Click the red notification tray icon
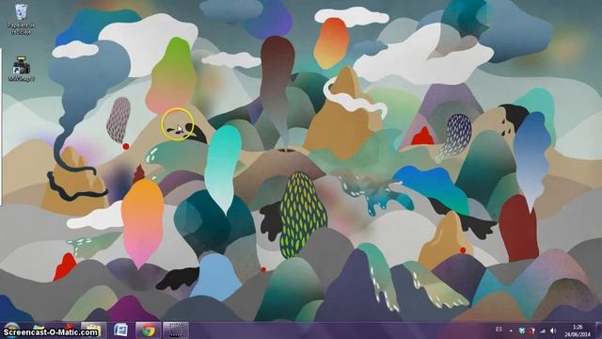The image size is (602, 339). point(531,331)
